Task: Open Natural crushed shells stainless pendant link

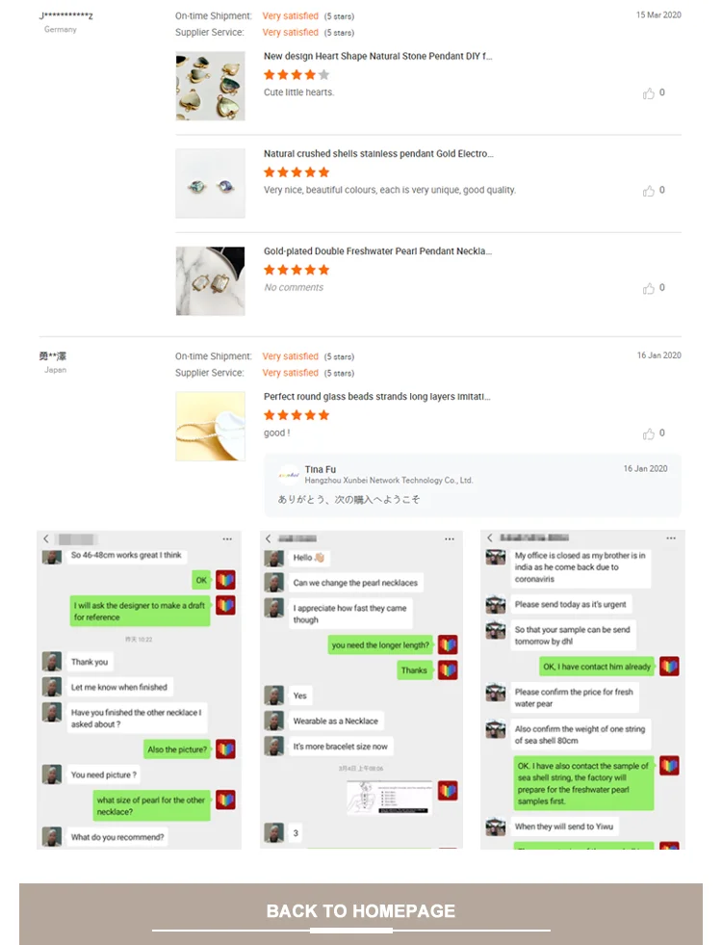Action: tap(378, 154)
